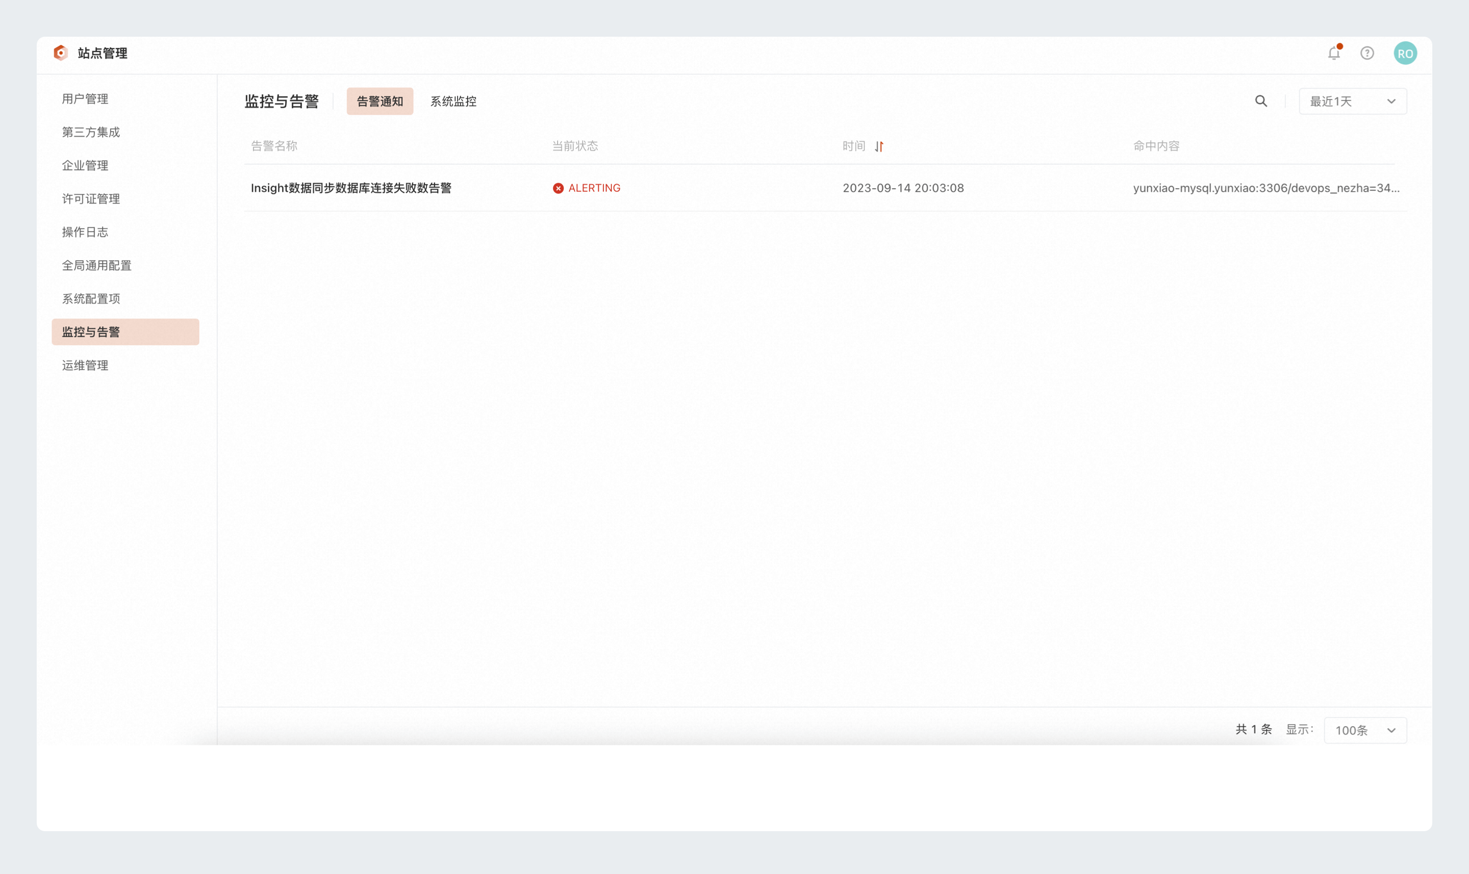
Task: Click the timestamp 2023-09-14 20:03:08
Action: (x=903, y=188)
